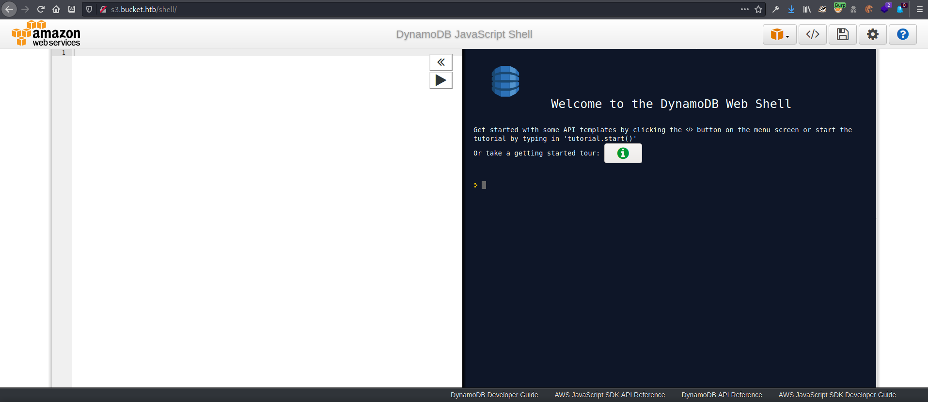Click the Privacy Badger extension icon
The image size is (928, 402).
[x=822, y=9]
